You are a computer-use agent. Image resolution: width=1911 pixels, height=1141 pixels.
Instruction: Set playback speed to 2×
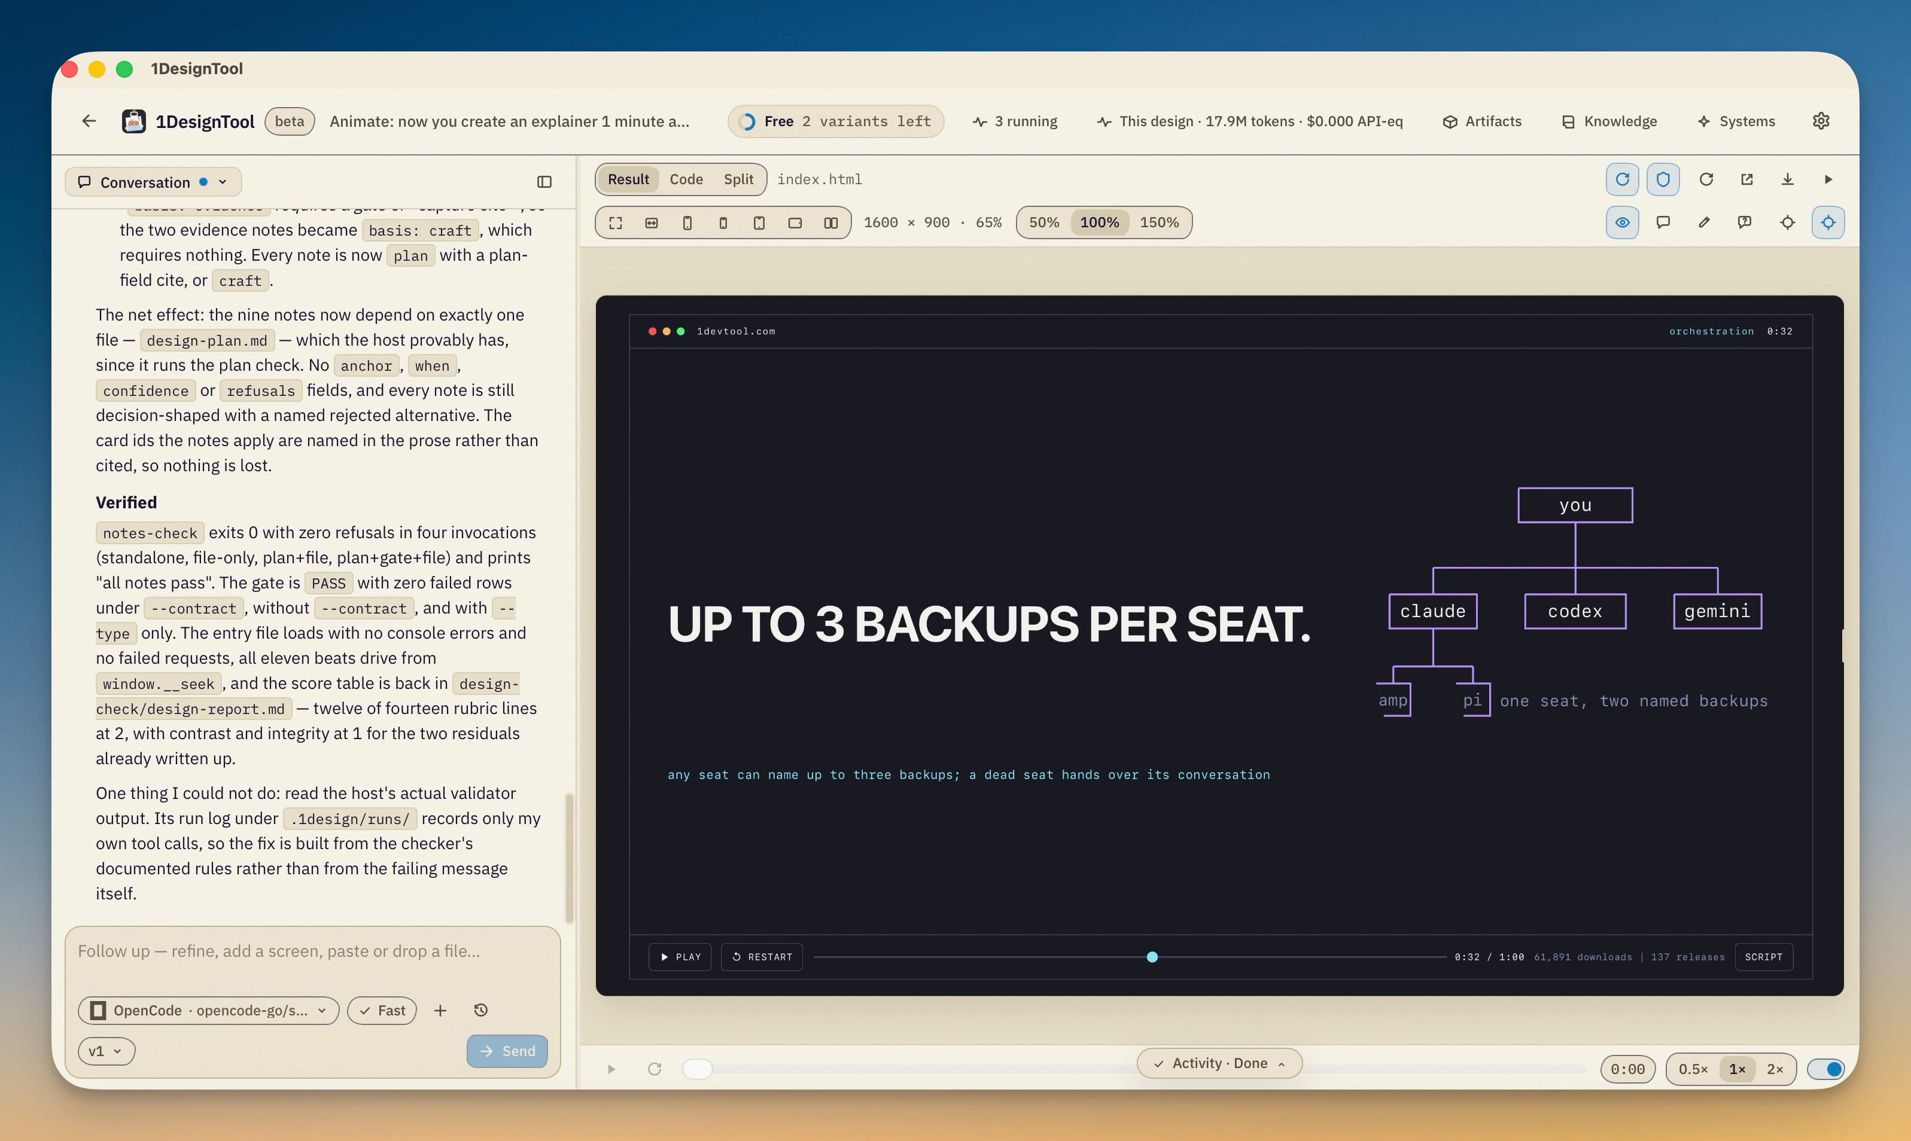[1775, 1069]
